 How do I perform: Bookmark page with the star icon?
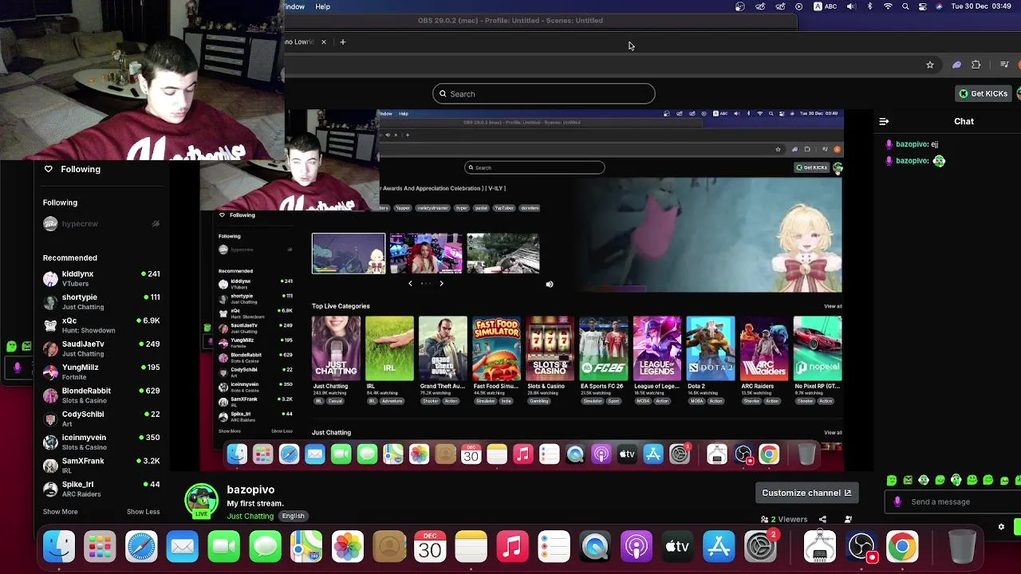tap(930, 65)
